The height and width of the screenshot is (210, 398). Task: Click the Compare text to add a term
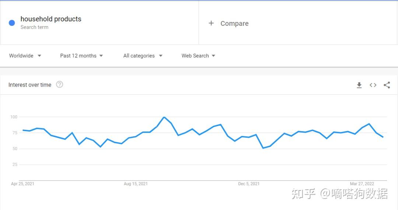point(234,24)
